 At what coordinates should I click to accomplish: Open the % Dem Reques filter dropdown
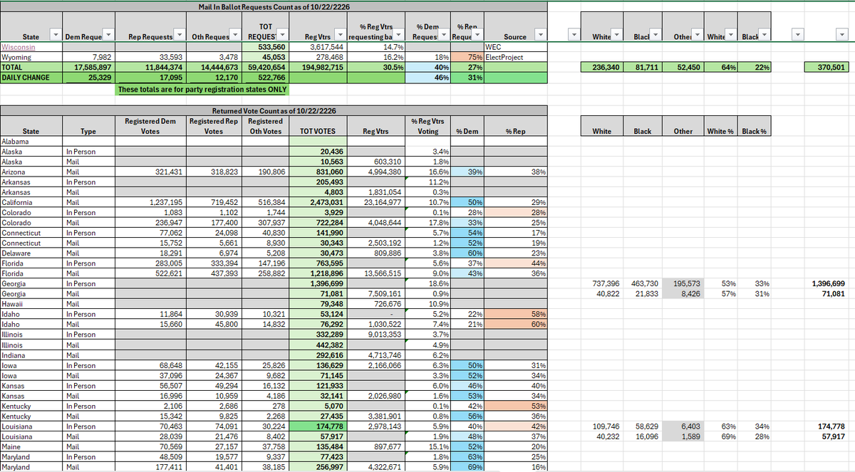coord(442,36)
